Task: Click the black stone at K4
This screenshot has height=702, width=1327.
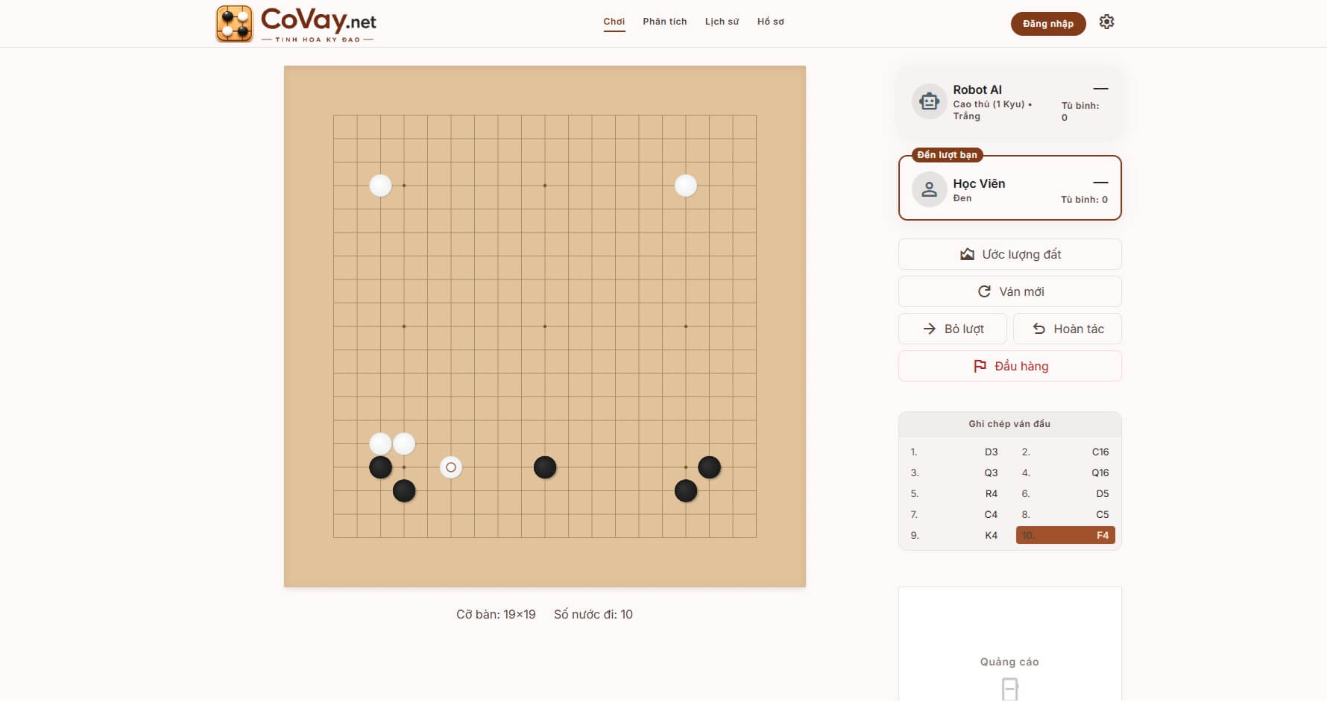Action: [x=545, y=467]
